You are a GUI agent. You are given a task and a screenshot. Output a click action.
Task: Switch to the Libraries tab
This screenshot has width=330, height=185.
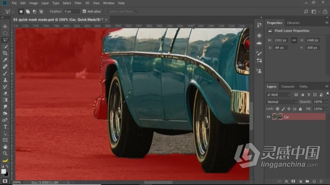293,23
